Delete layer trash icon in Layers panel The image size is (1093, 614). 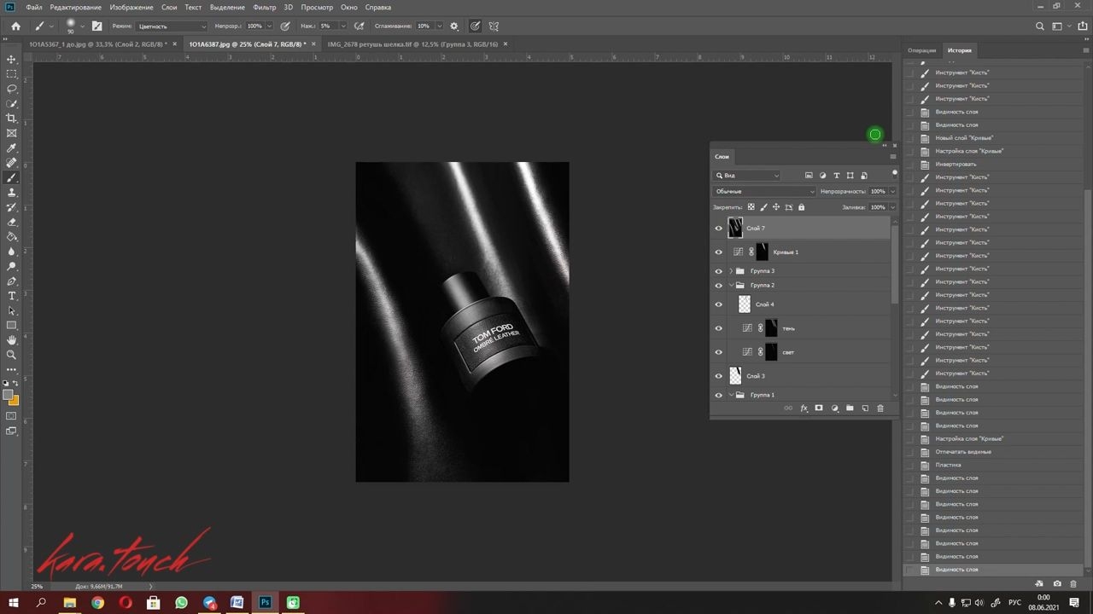pos(880,408)
